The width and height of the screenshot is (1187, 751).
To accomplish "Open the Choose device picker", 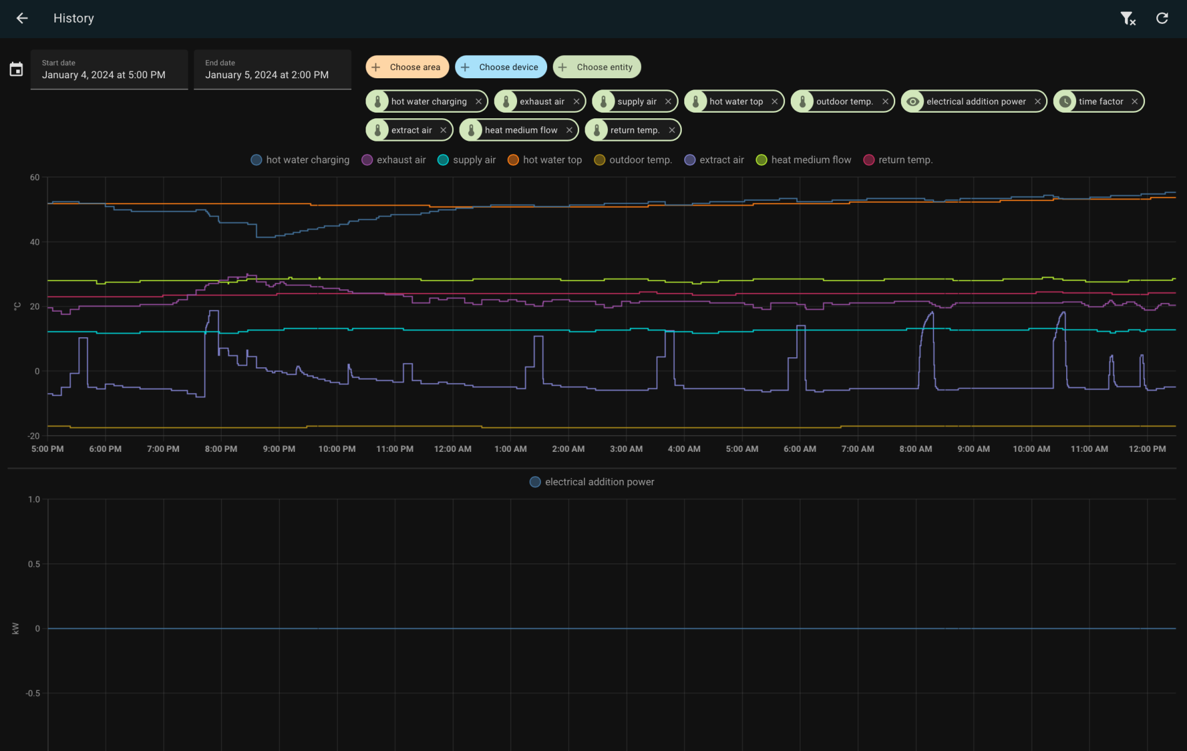I will coord(501,67).
